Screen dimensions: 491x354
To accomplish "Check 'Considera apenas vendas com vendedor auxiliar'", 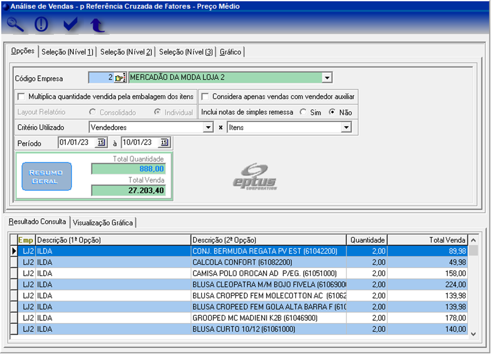I will (x=204, y=96).
